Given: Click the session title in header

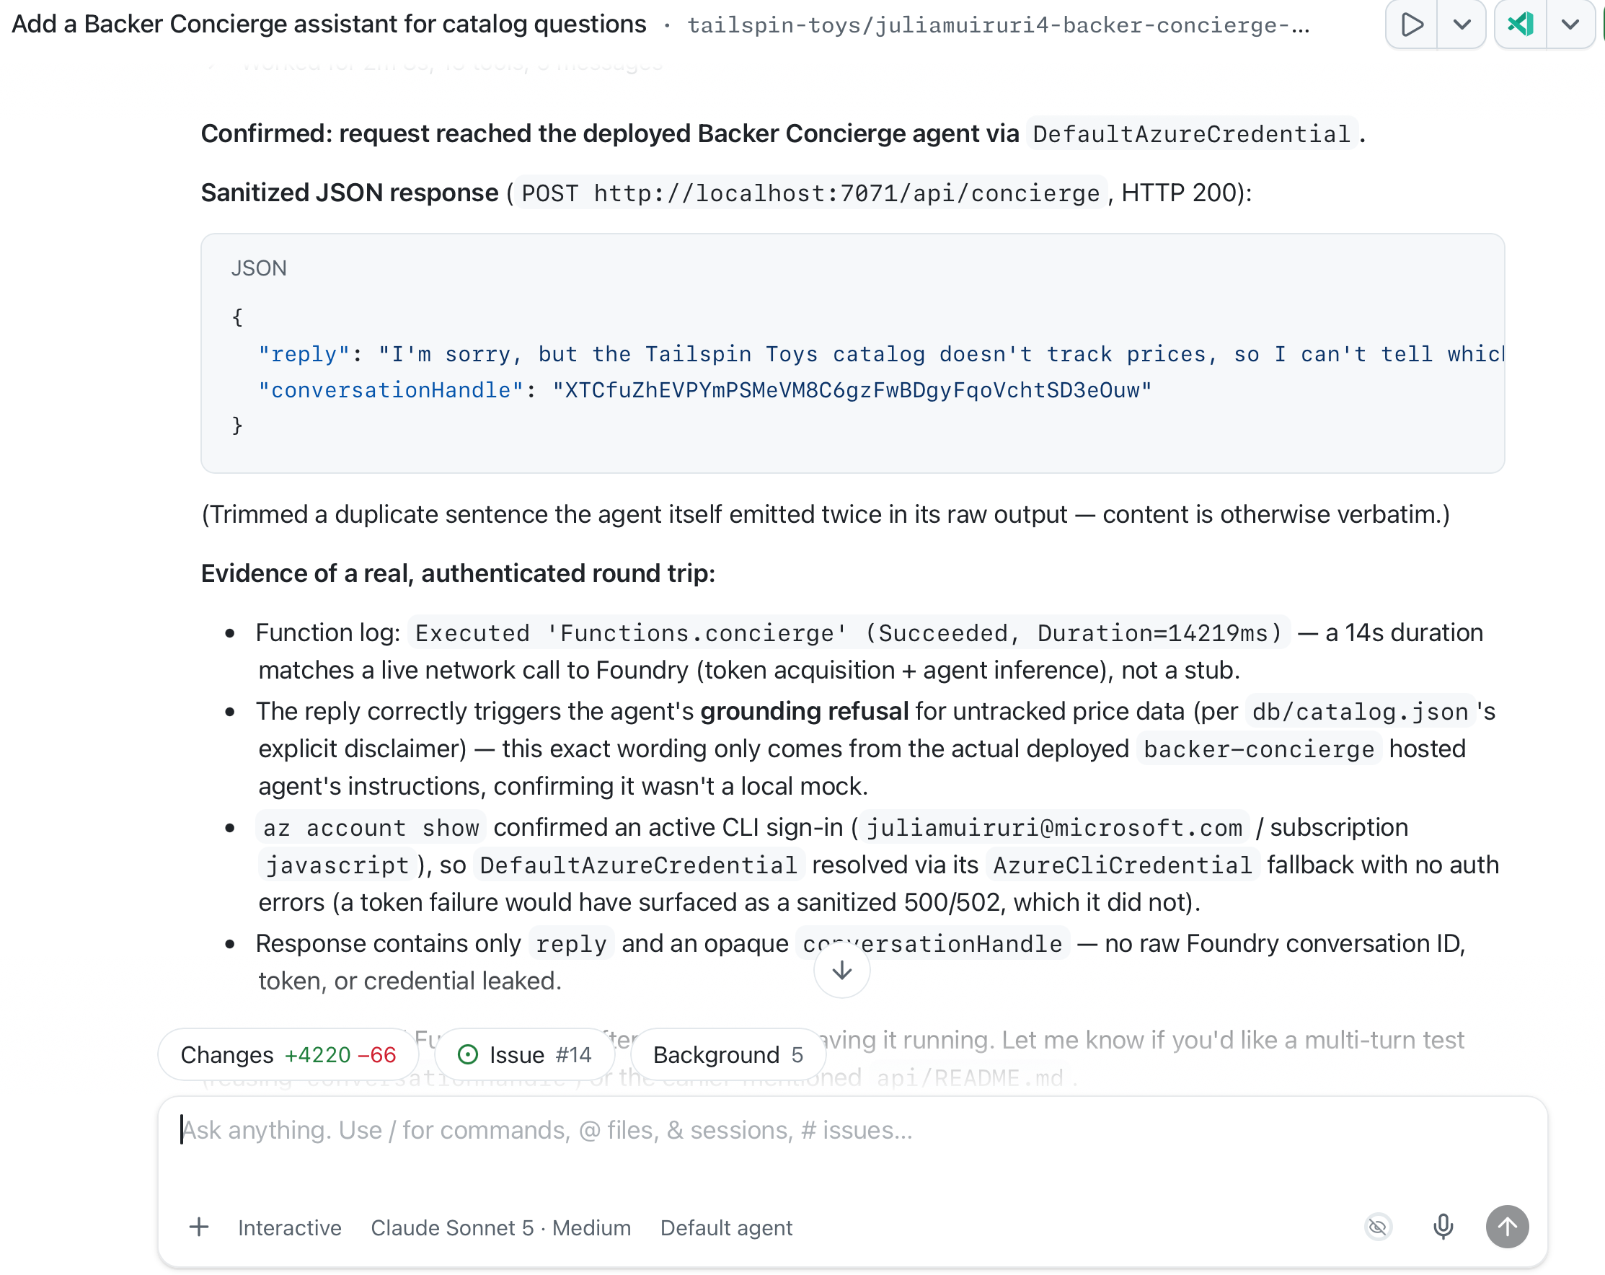Looking at the screenshot, I should pyautogui.click(x=329, y=24).
